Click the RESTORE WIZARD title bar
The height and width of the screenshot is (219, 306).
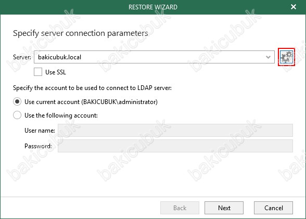153,7
